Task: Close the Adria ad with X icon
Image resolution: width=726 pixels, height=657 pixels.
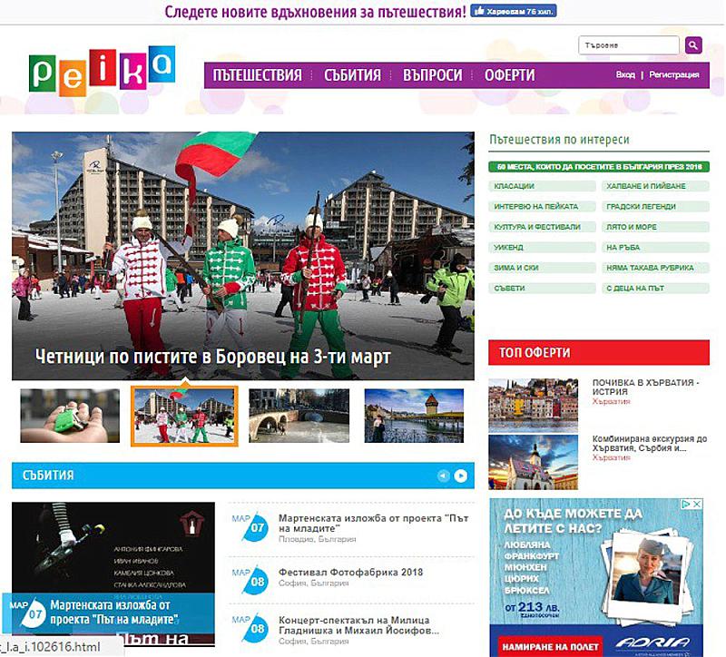Action: point(698,505)
